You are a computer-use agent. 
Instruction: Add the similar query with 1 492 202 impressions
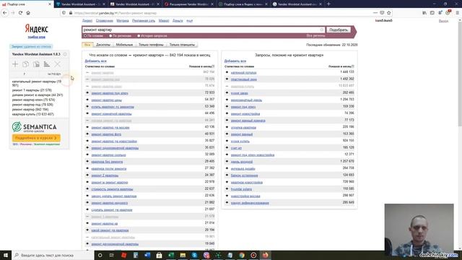(227, 79)
